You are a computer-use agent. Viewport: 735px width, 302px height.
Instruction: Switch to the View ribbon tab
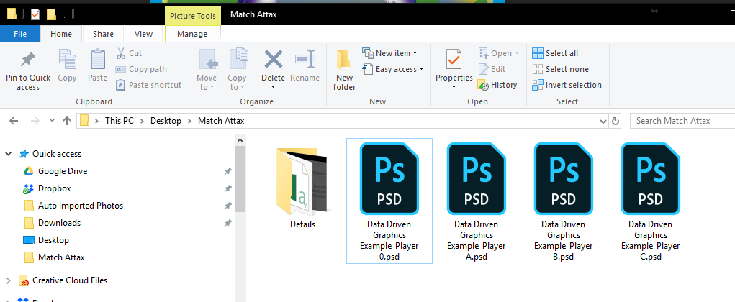point(143,34)
